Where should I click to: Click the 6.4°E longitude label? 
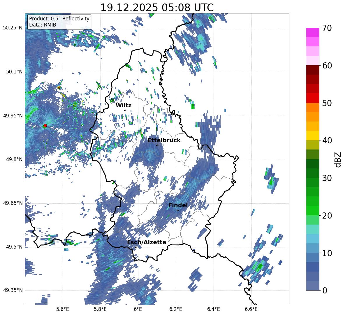(213, 309)
